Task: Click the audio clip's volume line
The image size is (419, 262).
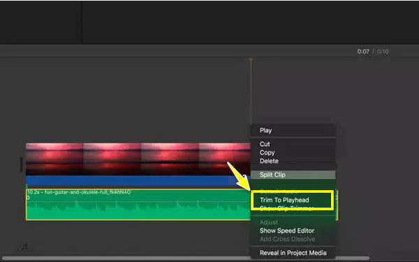Action: point(138,202)
